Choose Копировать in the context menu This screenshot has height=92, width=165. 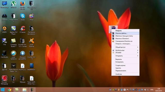pos(126,62)
